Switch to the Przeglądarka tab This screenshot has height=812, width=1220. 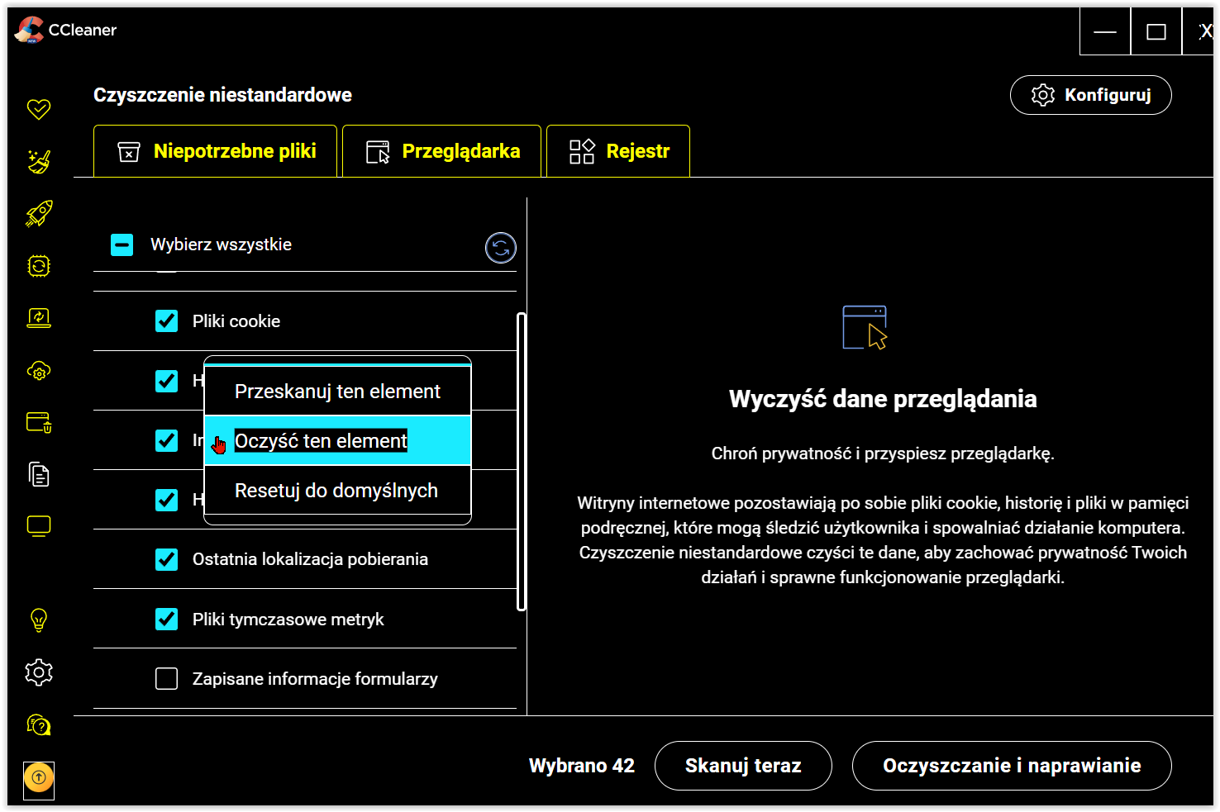click(441, 151)
